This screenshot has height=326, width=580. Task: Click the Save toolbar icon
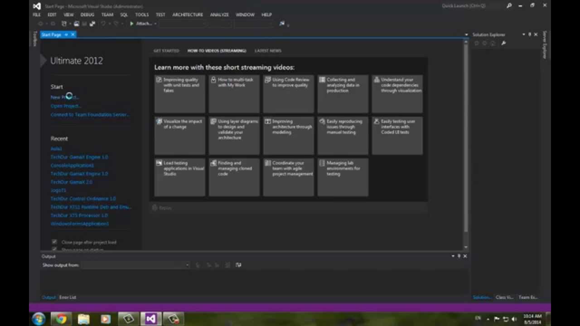(85, 24)
